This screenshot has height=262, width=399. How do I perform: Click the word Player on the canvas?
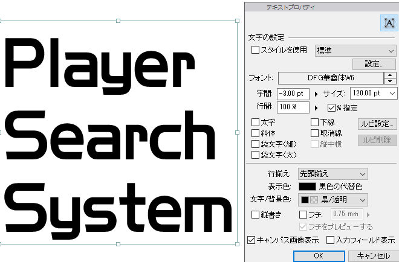100,66
